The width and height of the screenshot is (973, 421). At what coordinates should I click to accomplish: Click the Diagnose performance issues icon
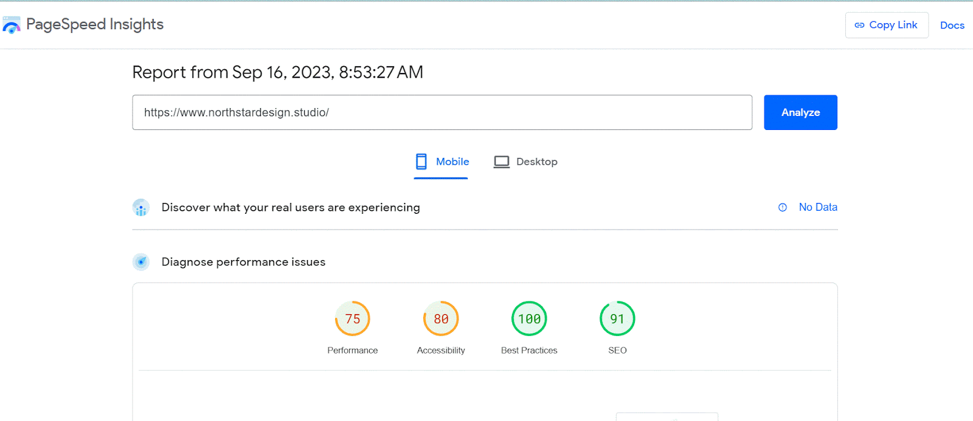coord(141,262)
